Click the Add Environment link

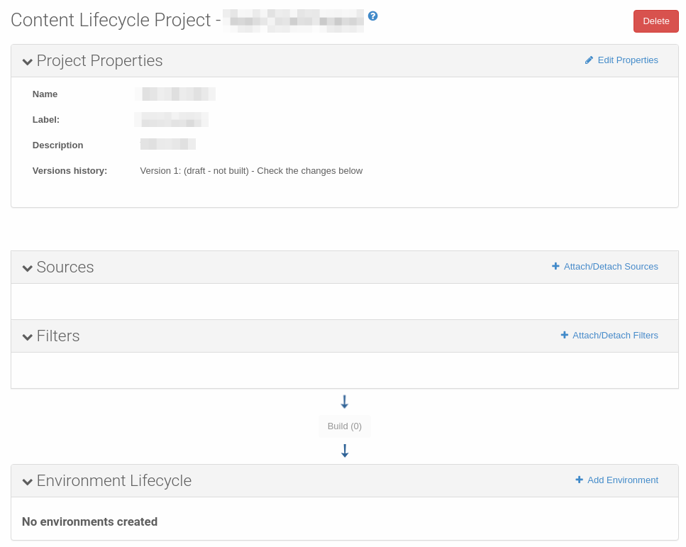tap(623, 480)
